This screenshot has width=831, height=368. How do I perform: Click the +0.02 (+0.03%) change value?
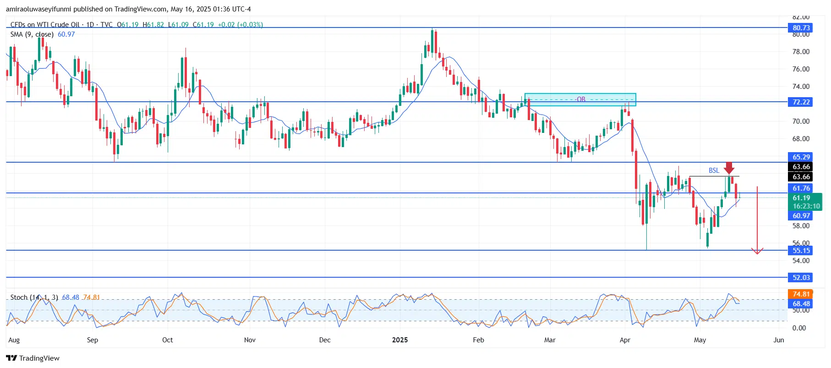click(x=241, y=24)
